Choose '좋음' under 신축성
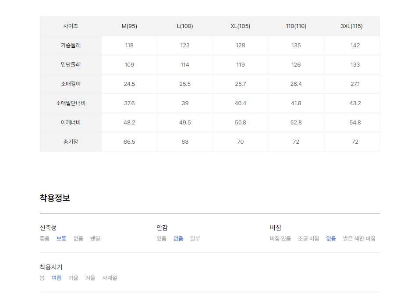Image resolution: width=418 pixels, height=308 pixels. (x=45, y=238)
